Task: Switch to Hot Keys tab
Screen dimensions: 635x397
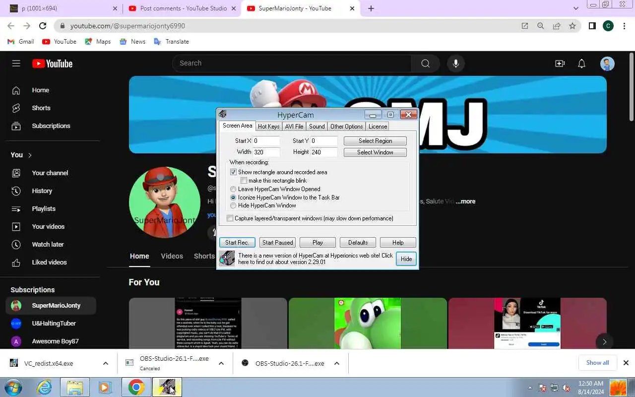Action: [x=268, y=127]
